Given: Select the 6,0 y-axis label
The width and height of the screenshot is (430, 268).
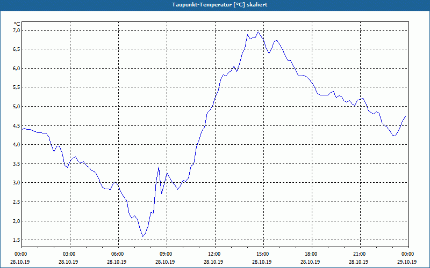Looking at the screenshot, I should (17, 69).
